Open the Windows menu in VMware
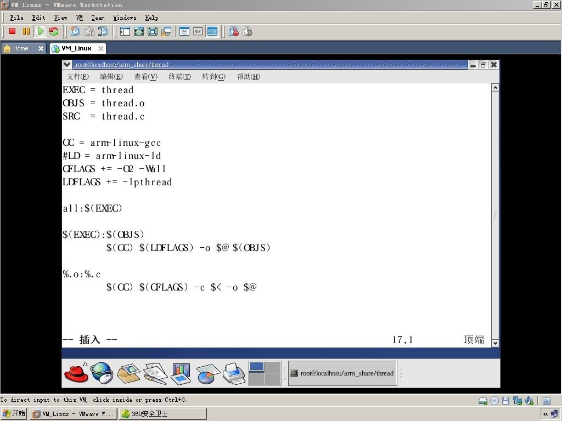Image resolution: width=562 pixels, height=421 pixels. pos(125,18)
